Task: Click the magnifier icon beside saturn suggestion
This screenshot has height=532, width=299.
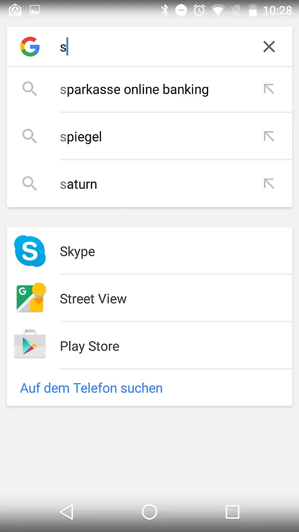Action: pyautogui.click(x=30, y=184)
